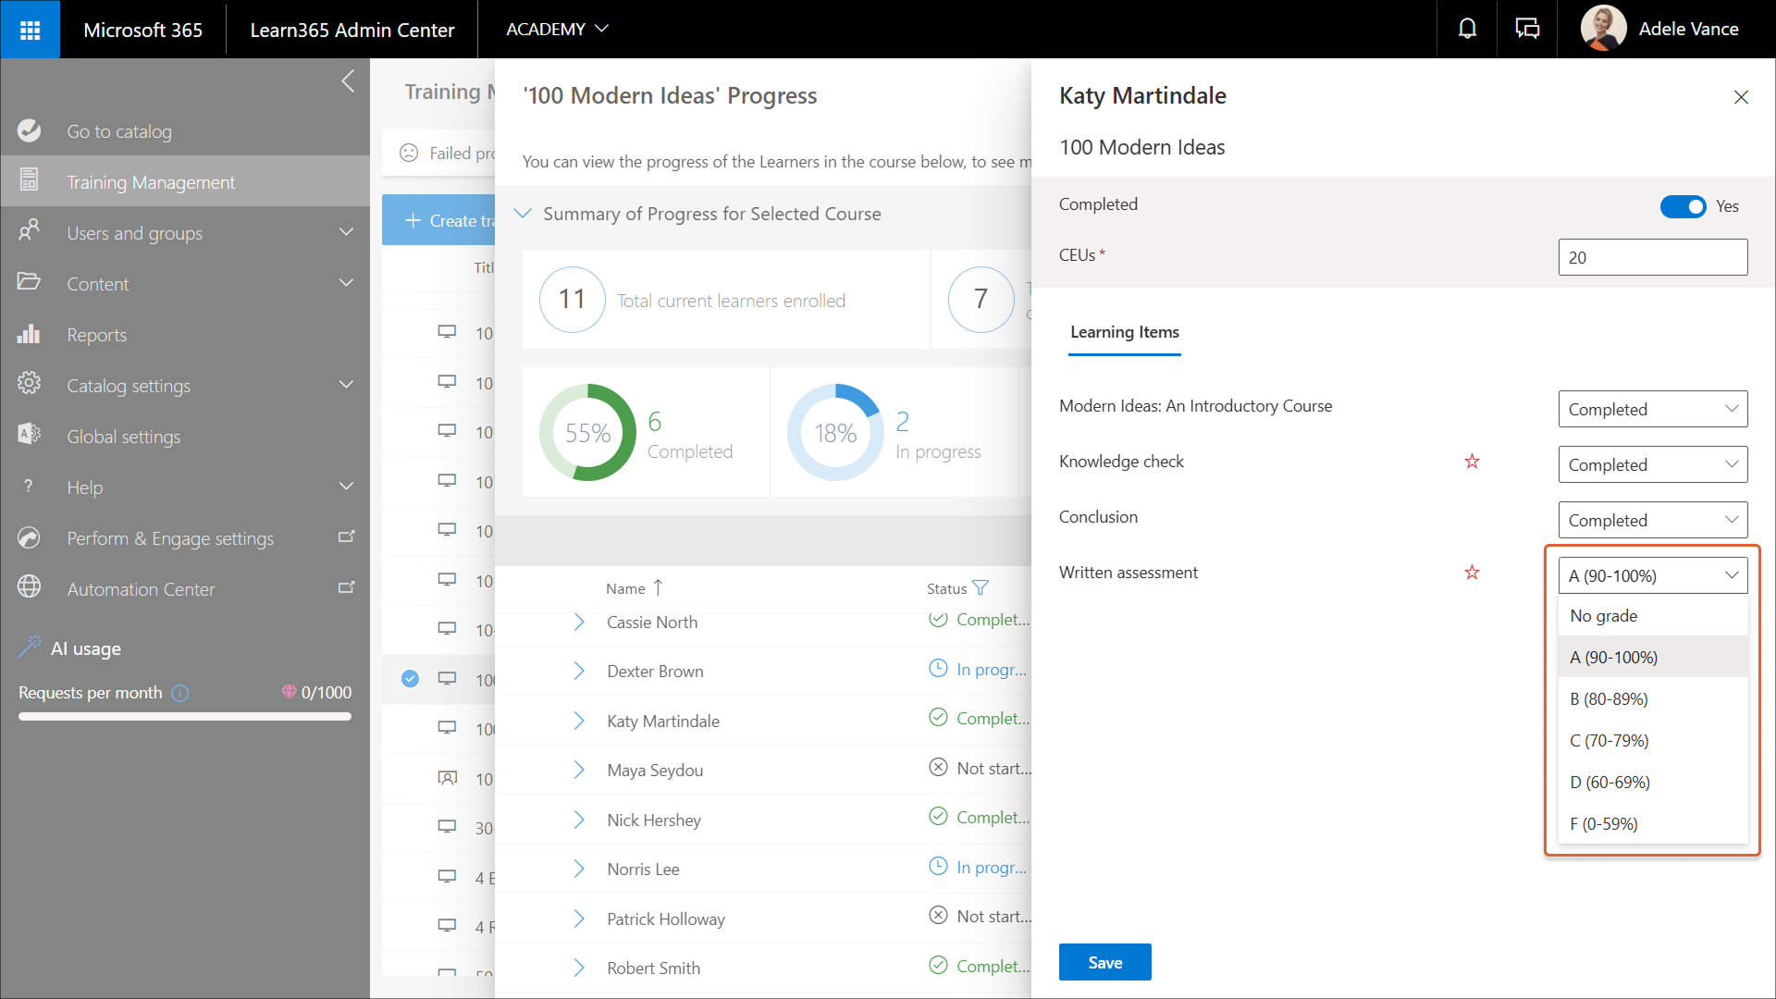Image resolution: width=1776 pixels, height=999 pixels.
Task: Click the Training Management sidebar icon
Action: coord(30,181)
